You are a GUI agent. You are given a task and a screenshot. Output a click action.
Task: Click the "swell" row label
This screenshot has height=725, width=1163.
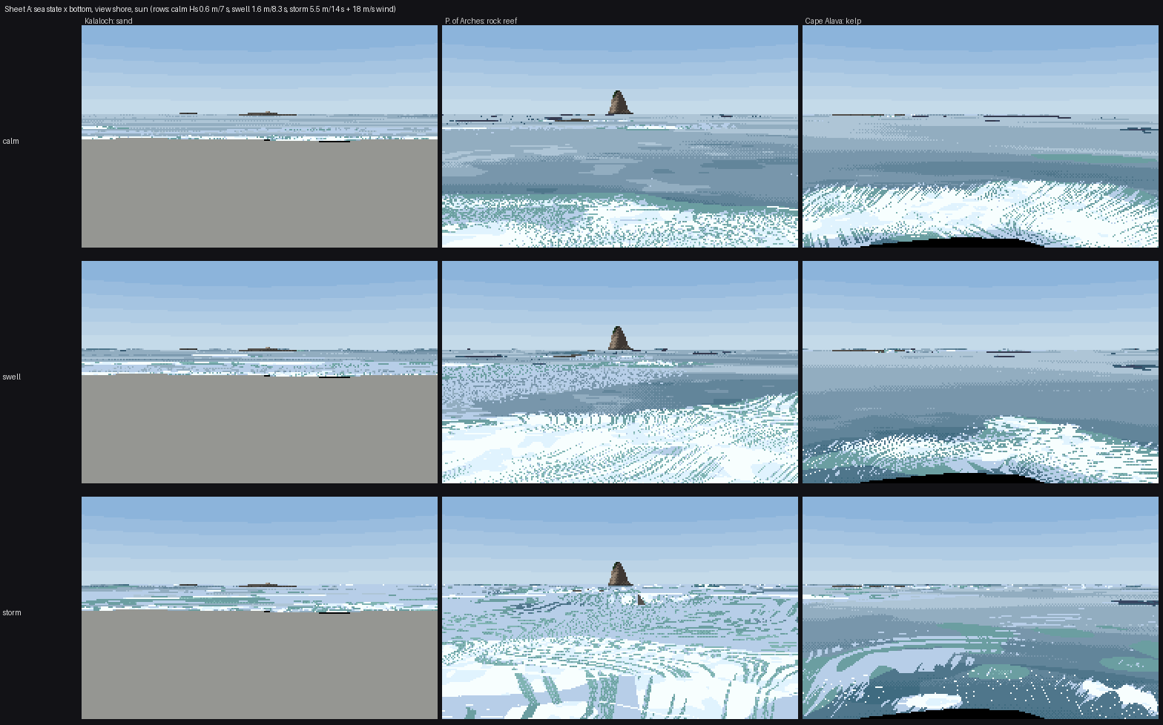(12, 377)
